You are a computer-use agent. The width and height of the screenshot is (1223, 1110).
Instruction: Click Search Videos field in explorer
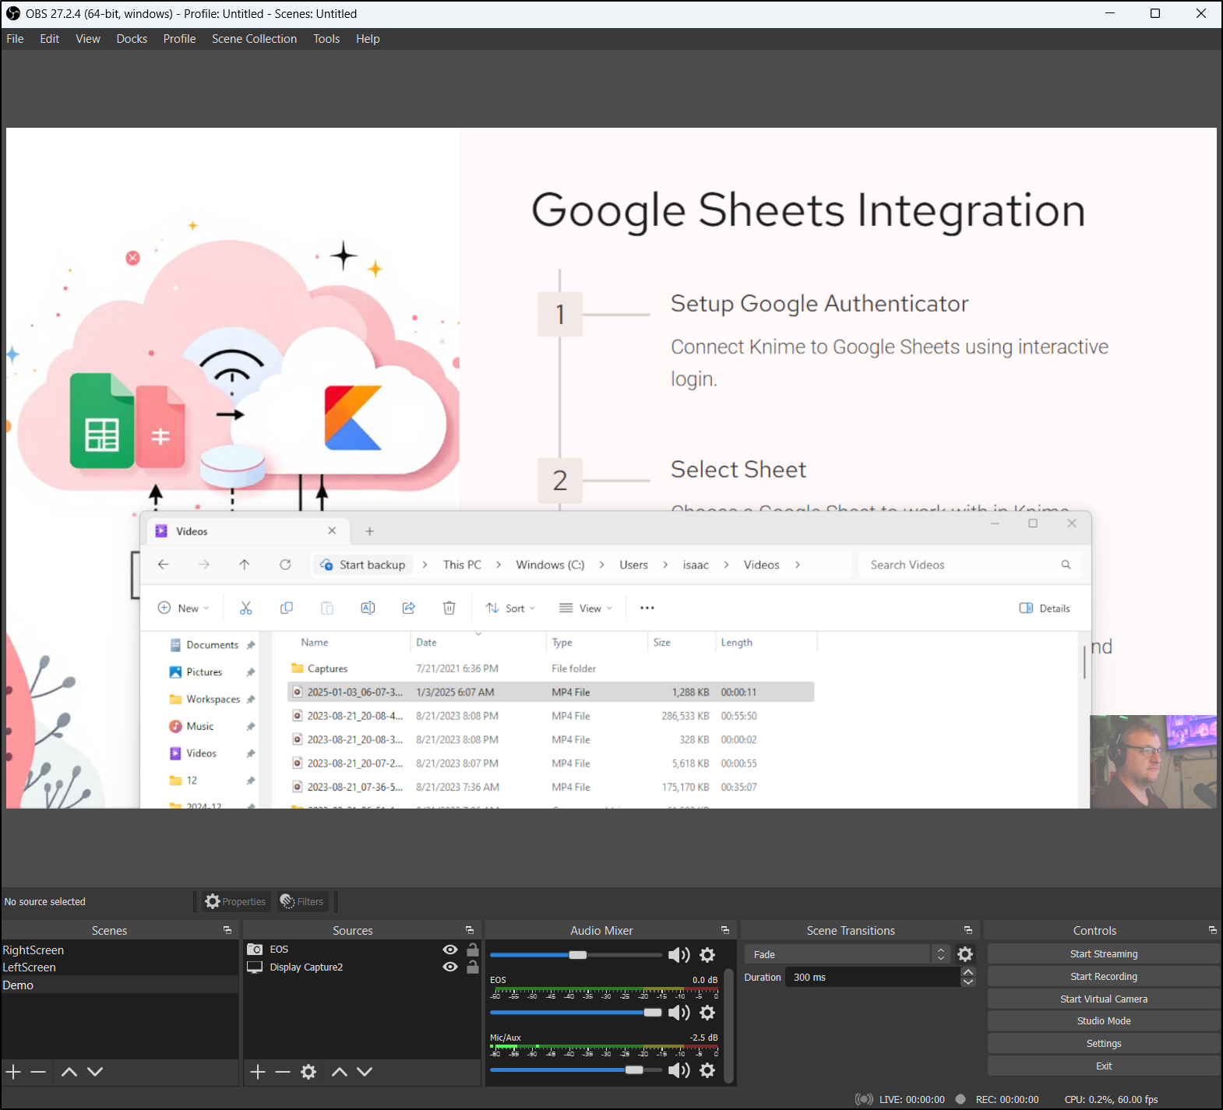click(x=970, y=565)
